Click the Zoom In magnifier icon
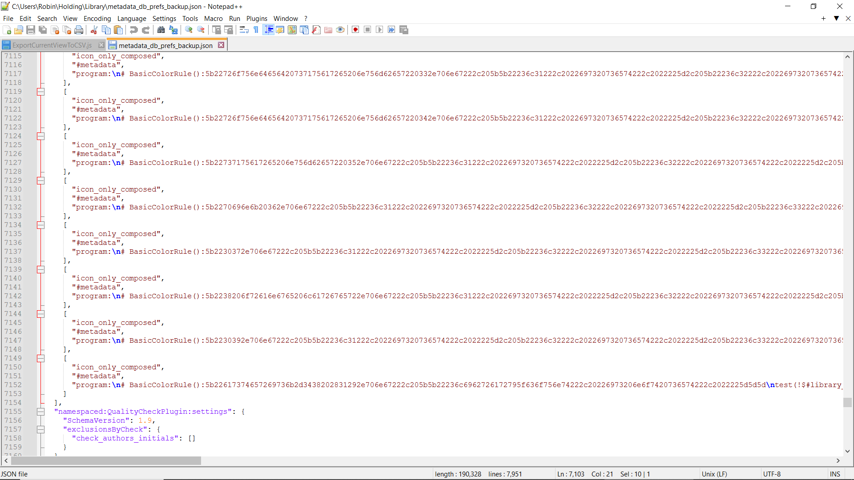Viewport: 854px width, 480px height. point(189,30)
